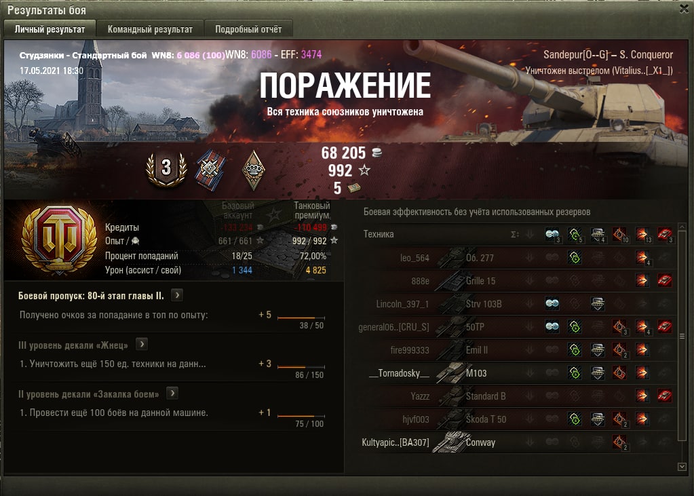Click the -110 499 premium credits value
The height and width of the screenshot is (496, 694).
click(311, 227)
